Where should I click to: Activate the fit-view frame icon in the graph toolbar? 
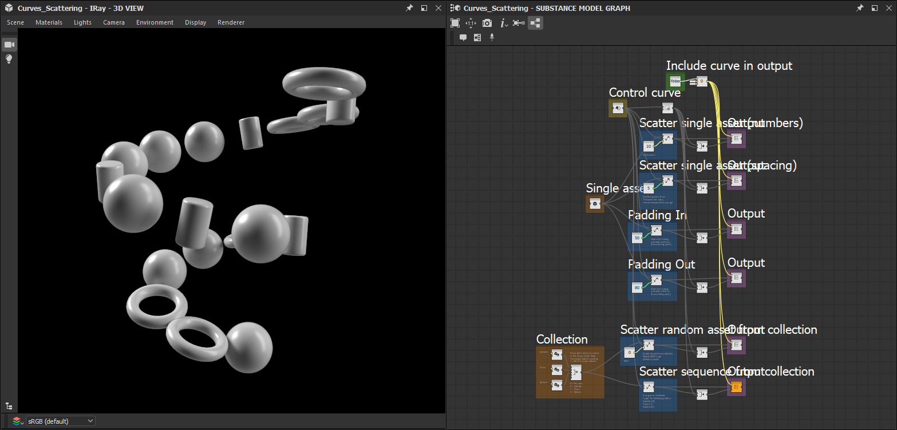pyautogui.click(x=455, y=23)
